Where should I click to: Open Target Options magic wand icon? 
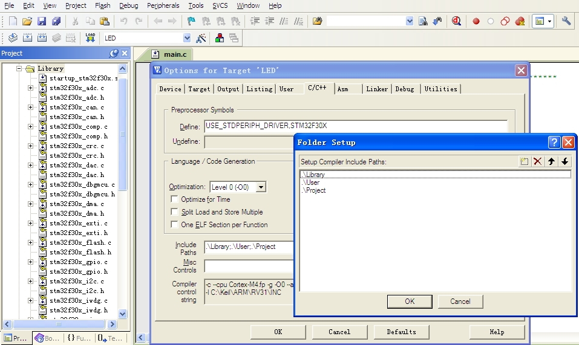201,38
